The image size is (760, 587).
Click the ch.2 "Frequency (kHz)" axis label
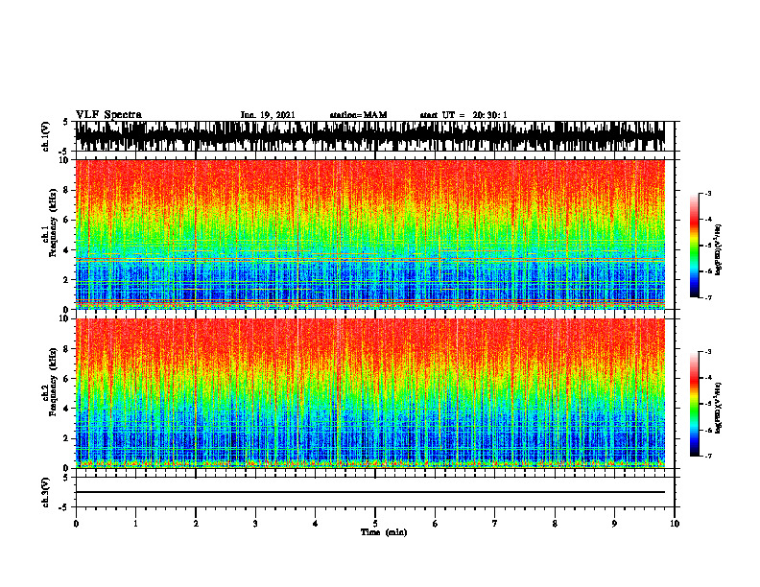[x=53, y=383]
